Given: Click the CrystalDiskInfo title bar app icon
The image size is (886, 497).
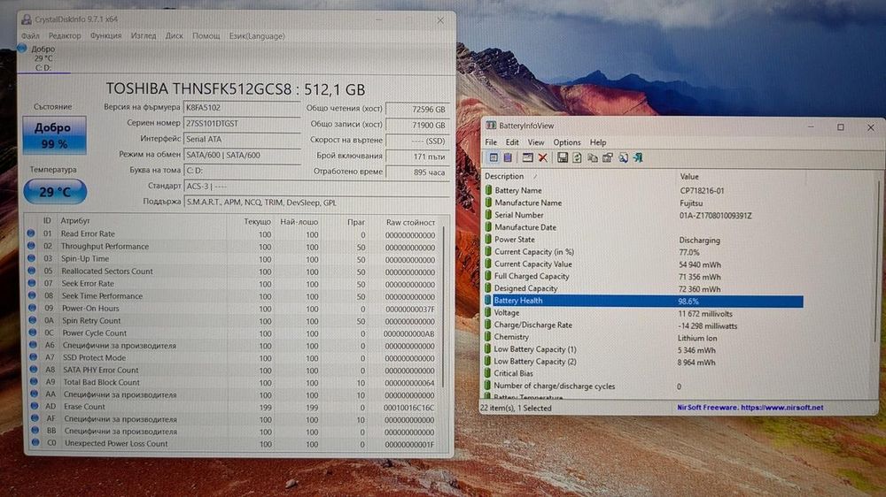Looking at the screenshot, I should (27, 19).
